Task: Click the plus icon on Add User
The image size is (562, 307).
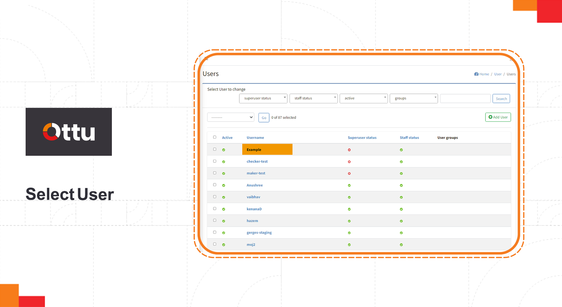Action: coord(490,117)
